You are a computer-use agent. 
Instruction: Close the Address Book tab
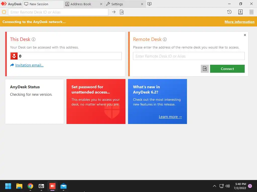click(x=101, y=4)
